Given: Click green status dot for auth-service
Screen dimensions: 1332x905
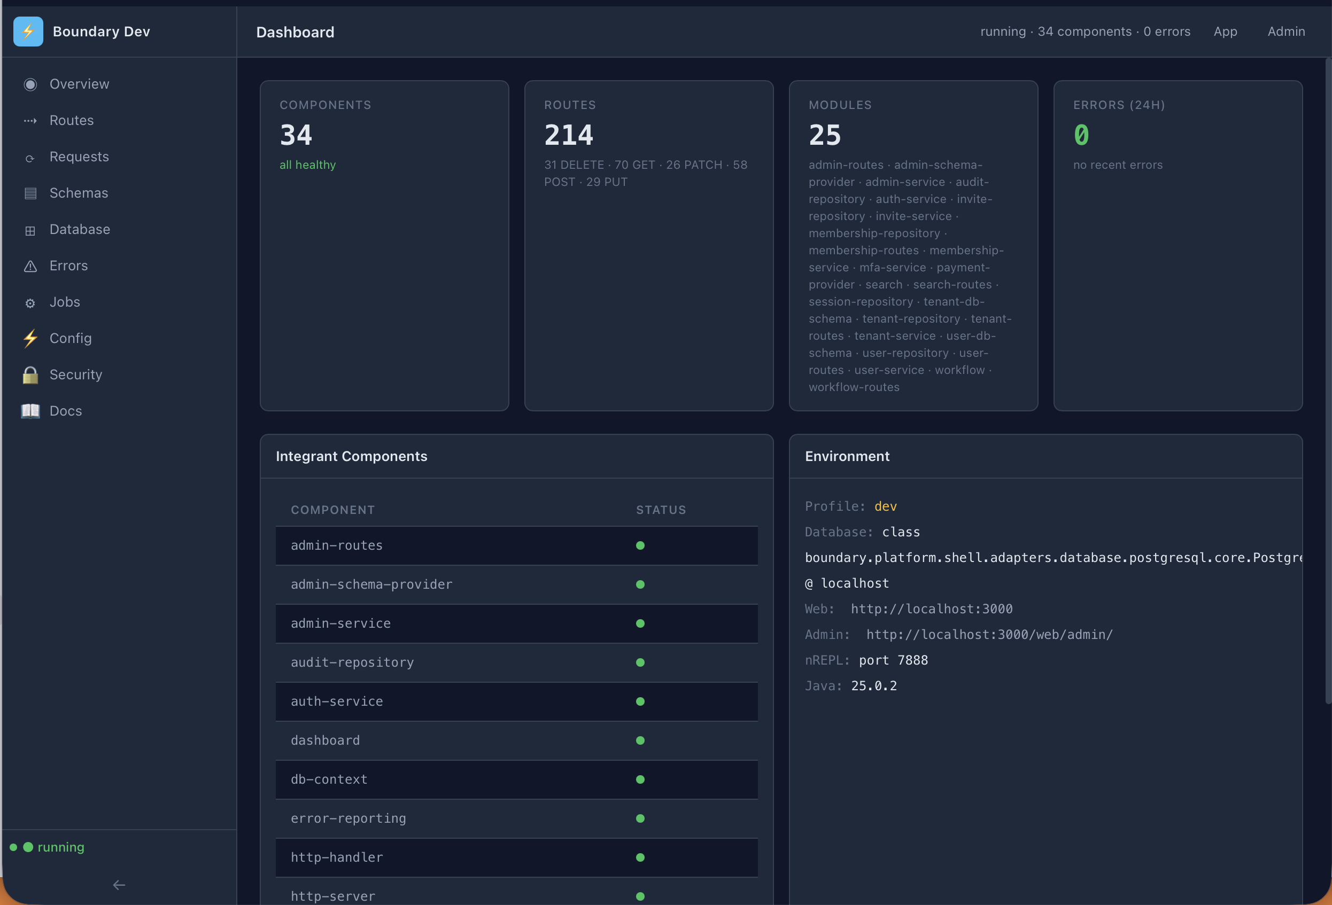Looking at the screenshot, I should tap(640, 701).
